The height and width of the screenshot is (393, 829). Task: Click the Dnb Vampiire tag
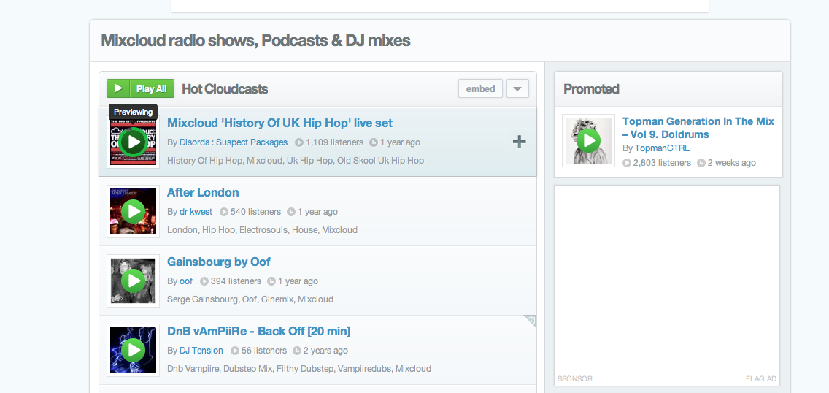pyautogui.click(x=191, y=369)
